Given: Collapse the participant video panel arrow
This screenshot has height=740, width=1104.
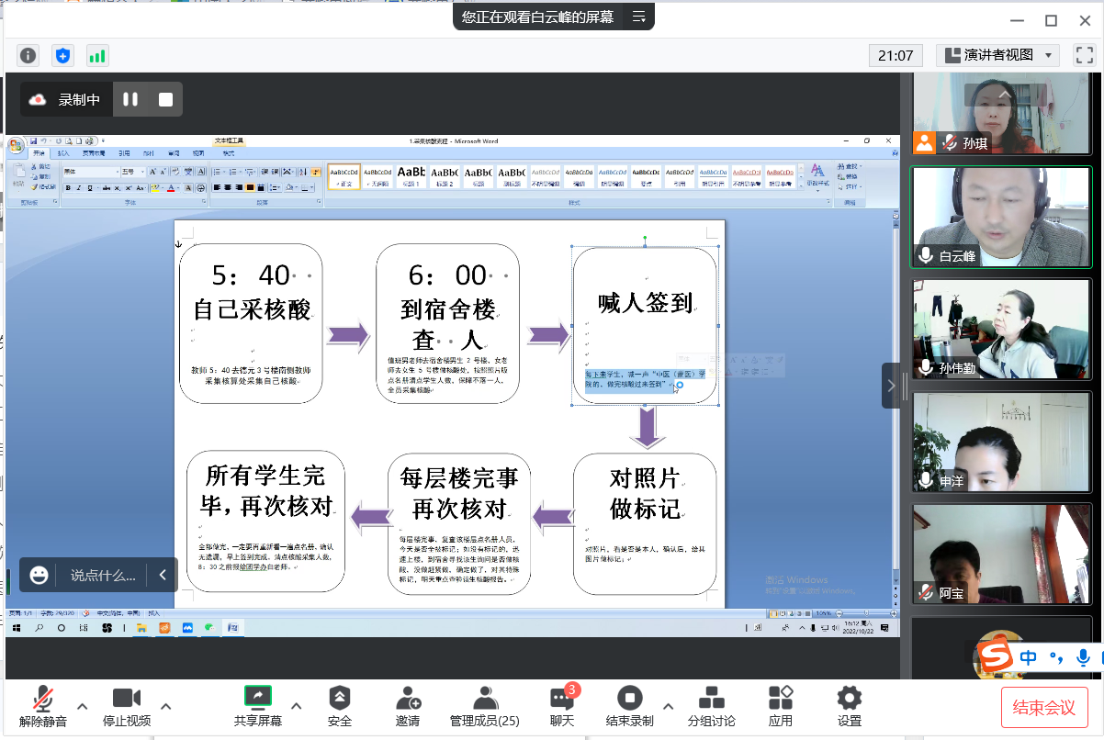Looking at the screenshot, I should pyautogui.click(x=890, y=386).
